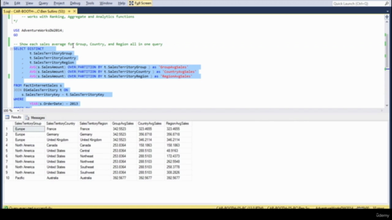
Task: Click the SalesTerritoryCountry column header
Action: tap(61, 123)
